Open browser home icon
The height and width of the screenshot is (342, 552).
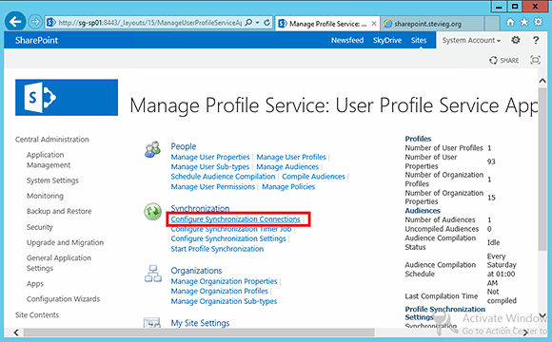[510, 23]
